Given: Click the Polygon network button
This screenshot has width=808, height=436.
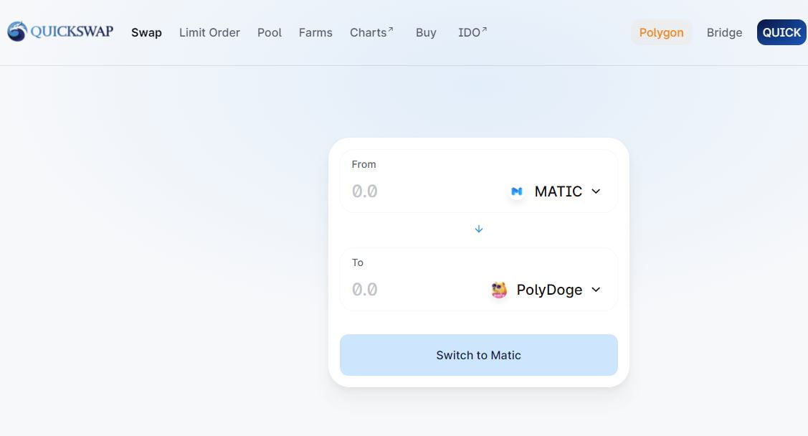Looking at the screenshot, I should tap(661, 33).
